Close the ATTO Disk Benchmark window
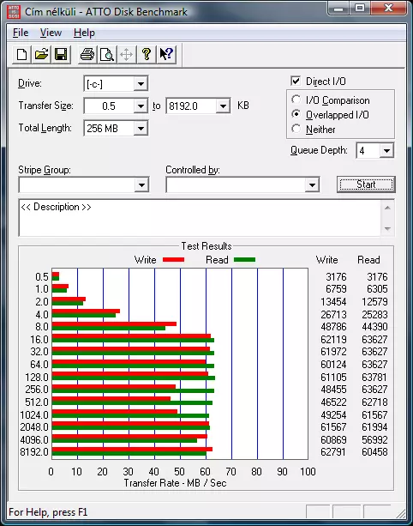Viewport: 413px width, 526px height. click(x=388, y=8)
